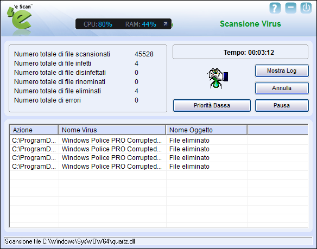317x249 pixels.
Task: Sort by Nome Virus column header
Action: pyautogui.click(x=112, y=130)
